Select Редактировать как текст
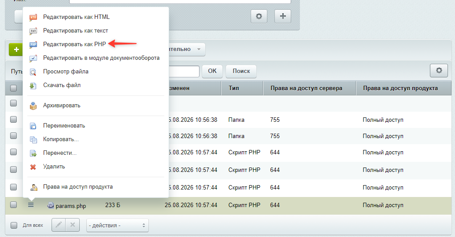 pos(75,31)
